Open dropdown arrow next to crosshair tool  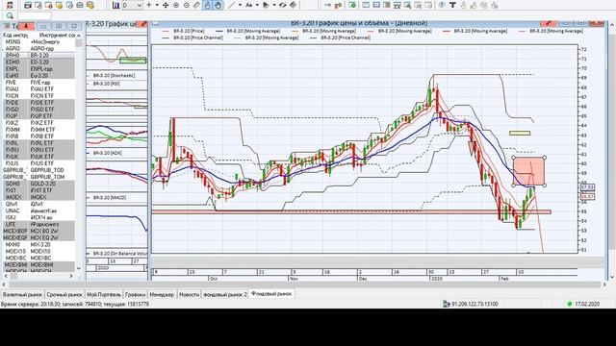click(x=157, y=5)
